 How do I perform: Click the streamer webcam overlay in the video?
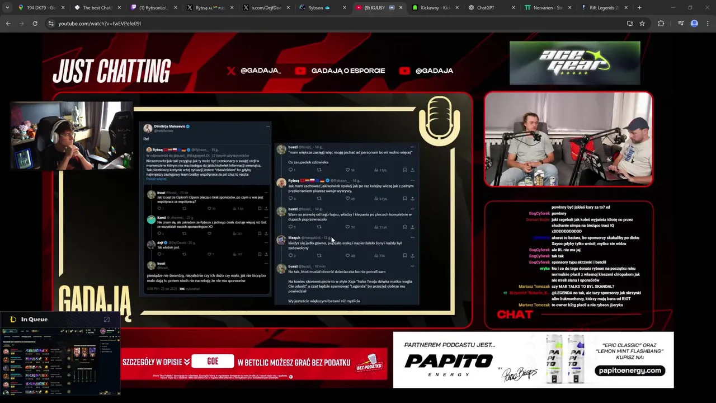pyautogui.click(x=71, y=135)
